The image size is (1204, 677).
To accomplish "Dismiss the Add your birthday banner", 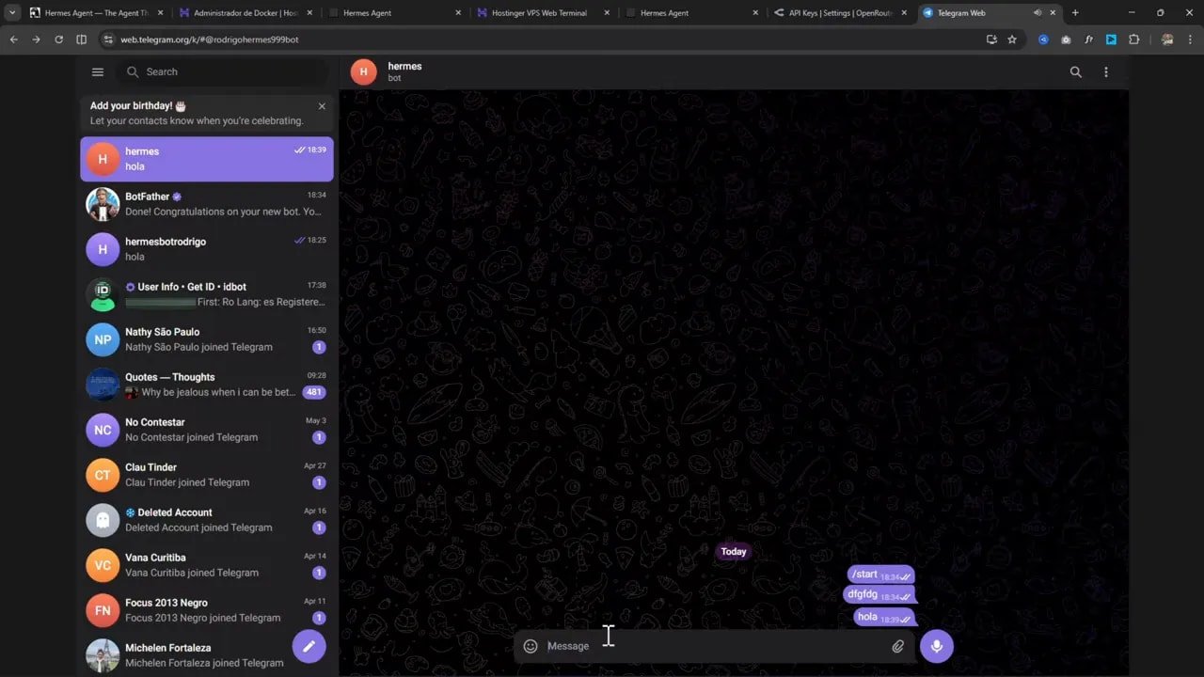I will 322,106.
